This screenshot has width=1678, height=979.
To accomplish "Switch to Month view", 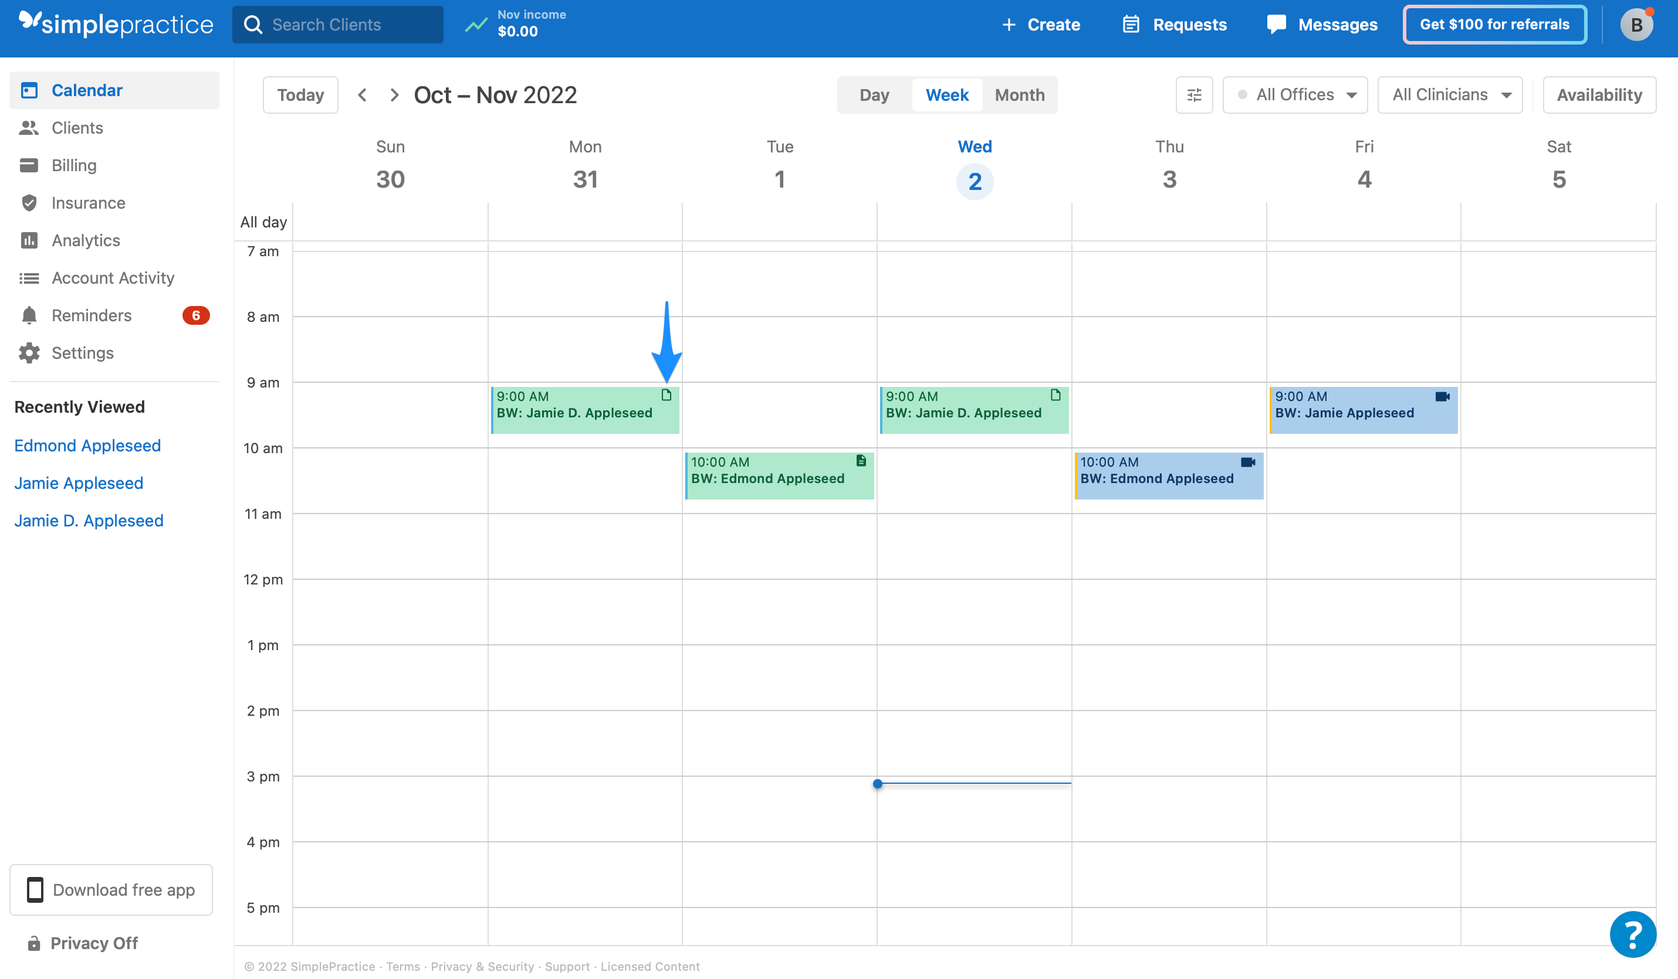I will coord(1019,96).
